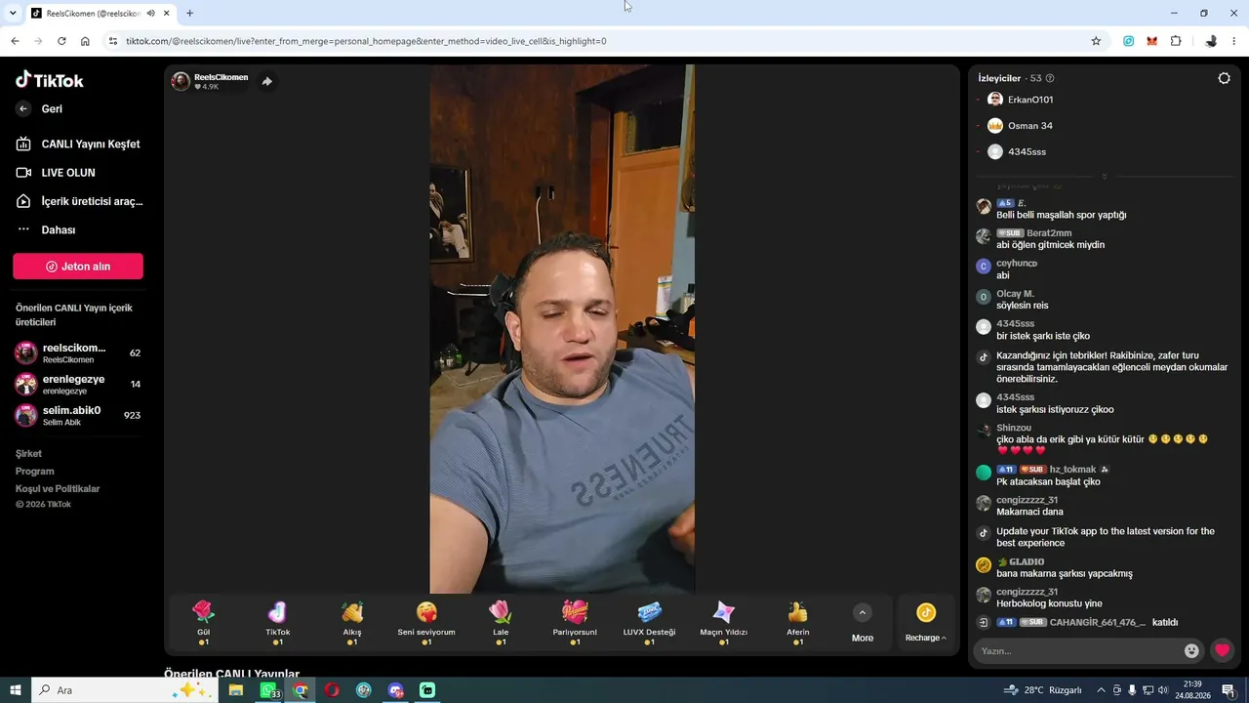Viewport: 1249px width, 703px height.
Task: Send a like with the heart button
Action: (x=1222, y=651)
